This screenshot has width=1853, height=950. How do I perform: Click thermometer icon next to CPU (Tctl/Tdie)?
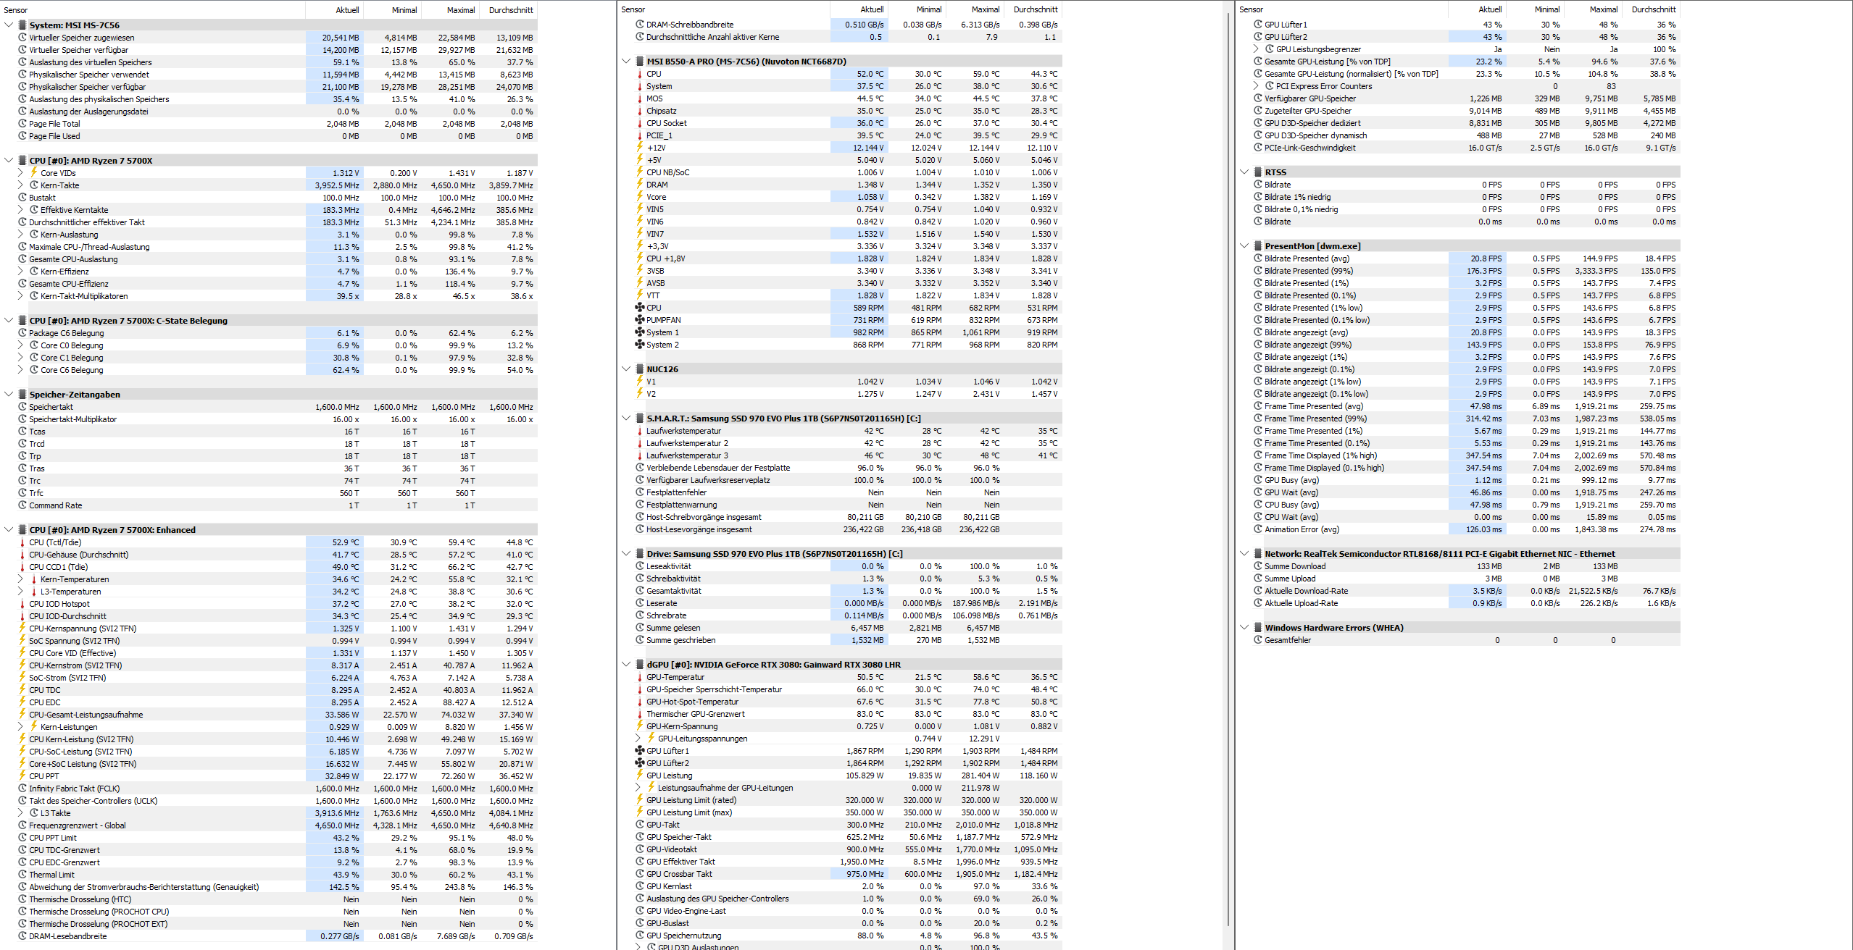pos(22,542)
